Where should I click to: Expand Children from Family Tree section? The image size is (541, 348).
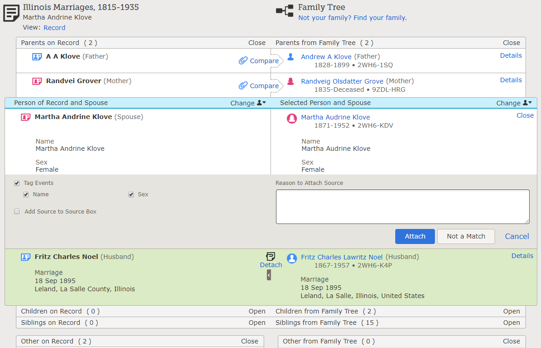(511, 311)
